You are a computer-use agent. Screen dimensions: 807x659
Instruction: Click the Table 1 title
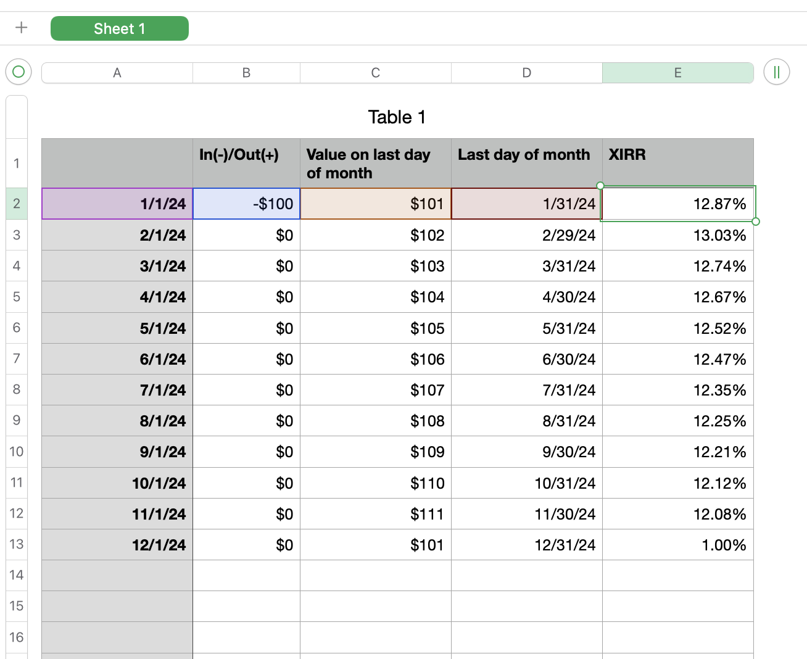click(397, 117)
